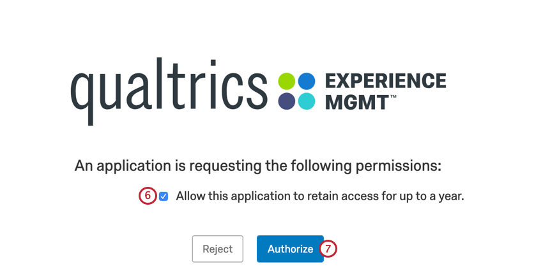543x271 pixels.
Task: Select the dark purple logo dot
Action: (x=287, y=101)
